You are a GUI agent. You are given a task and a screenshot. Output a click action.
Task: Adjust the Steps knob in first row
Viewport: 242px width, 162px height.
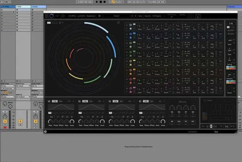point(139,26)
